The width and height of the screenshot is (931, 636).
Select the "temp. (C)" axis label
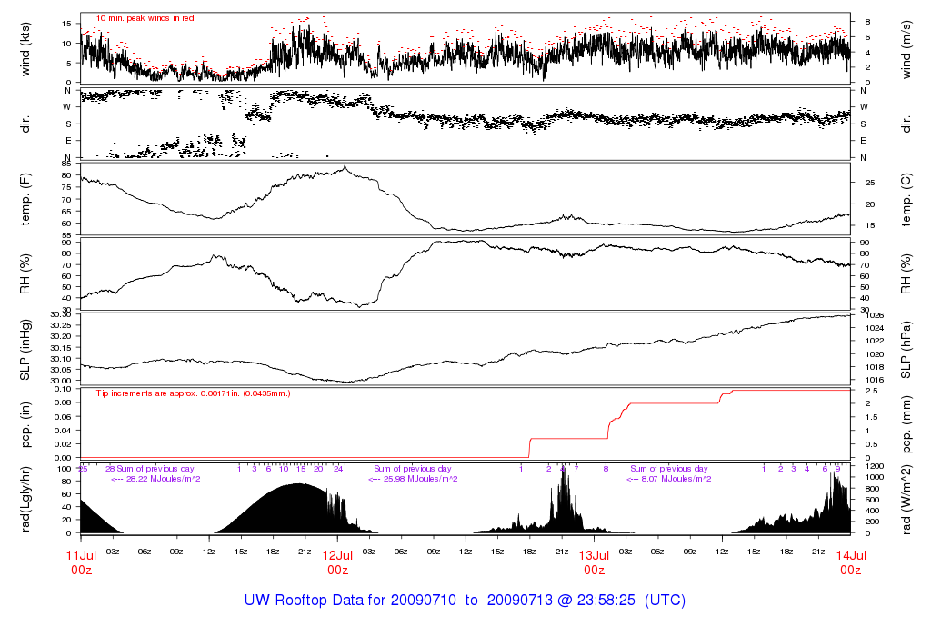906,199
